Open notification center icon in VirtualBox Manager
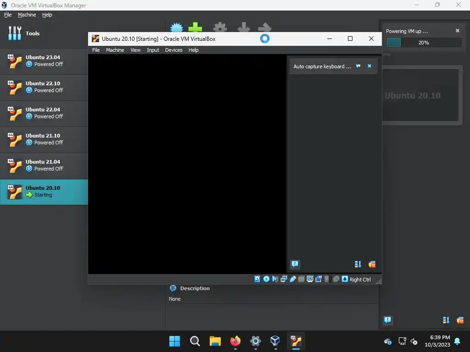The width and height of the screenshot is (470, 352). tap(387, 320)
